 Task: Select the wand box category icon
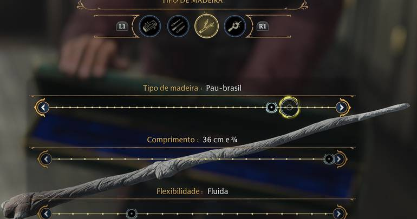149,26
